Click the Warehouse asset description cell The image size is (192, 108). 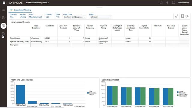[x=37, y=38]
